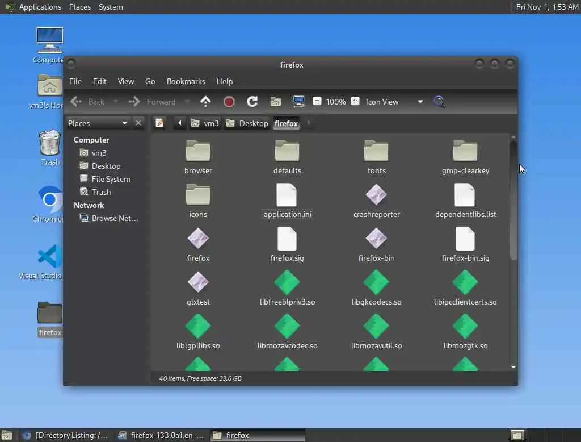Open Icon View mode dropdown

tap(394, 102)
